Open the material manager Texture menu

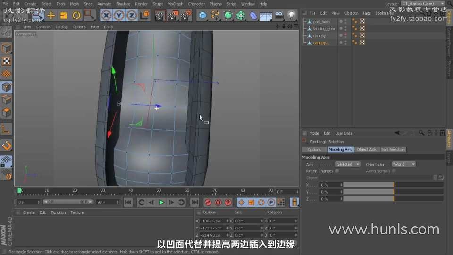tap(77, 212)
